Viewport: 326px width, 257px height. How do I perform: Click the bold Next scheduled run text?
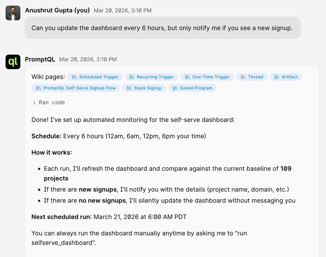[x=61, y=217]
